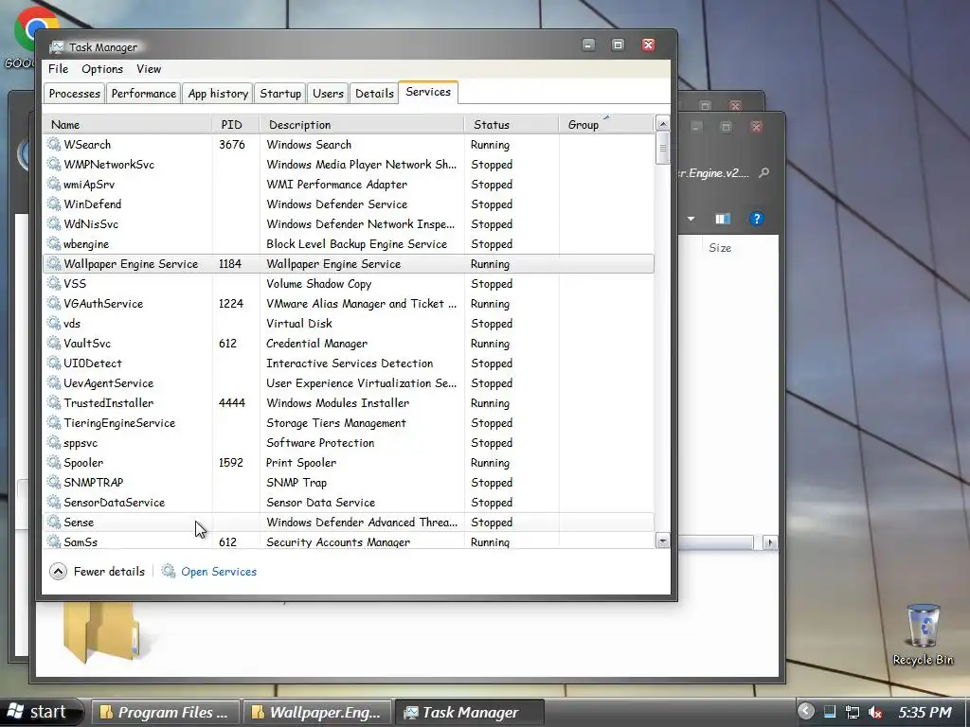Click the search magnifier icon in Explorer window
970x727 pixels.
pos(764,173)
